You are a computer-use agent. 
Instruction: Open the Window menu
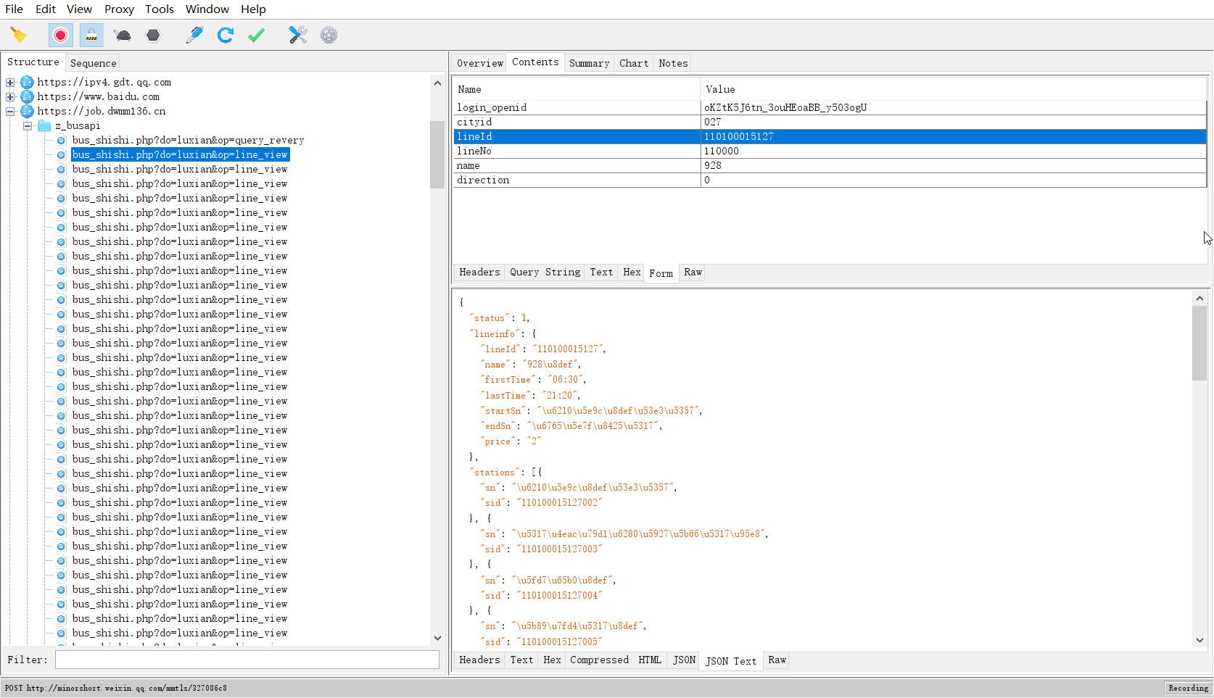(x=207, y=9)
